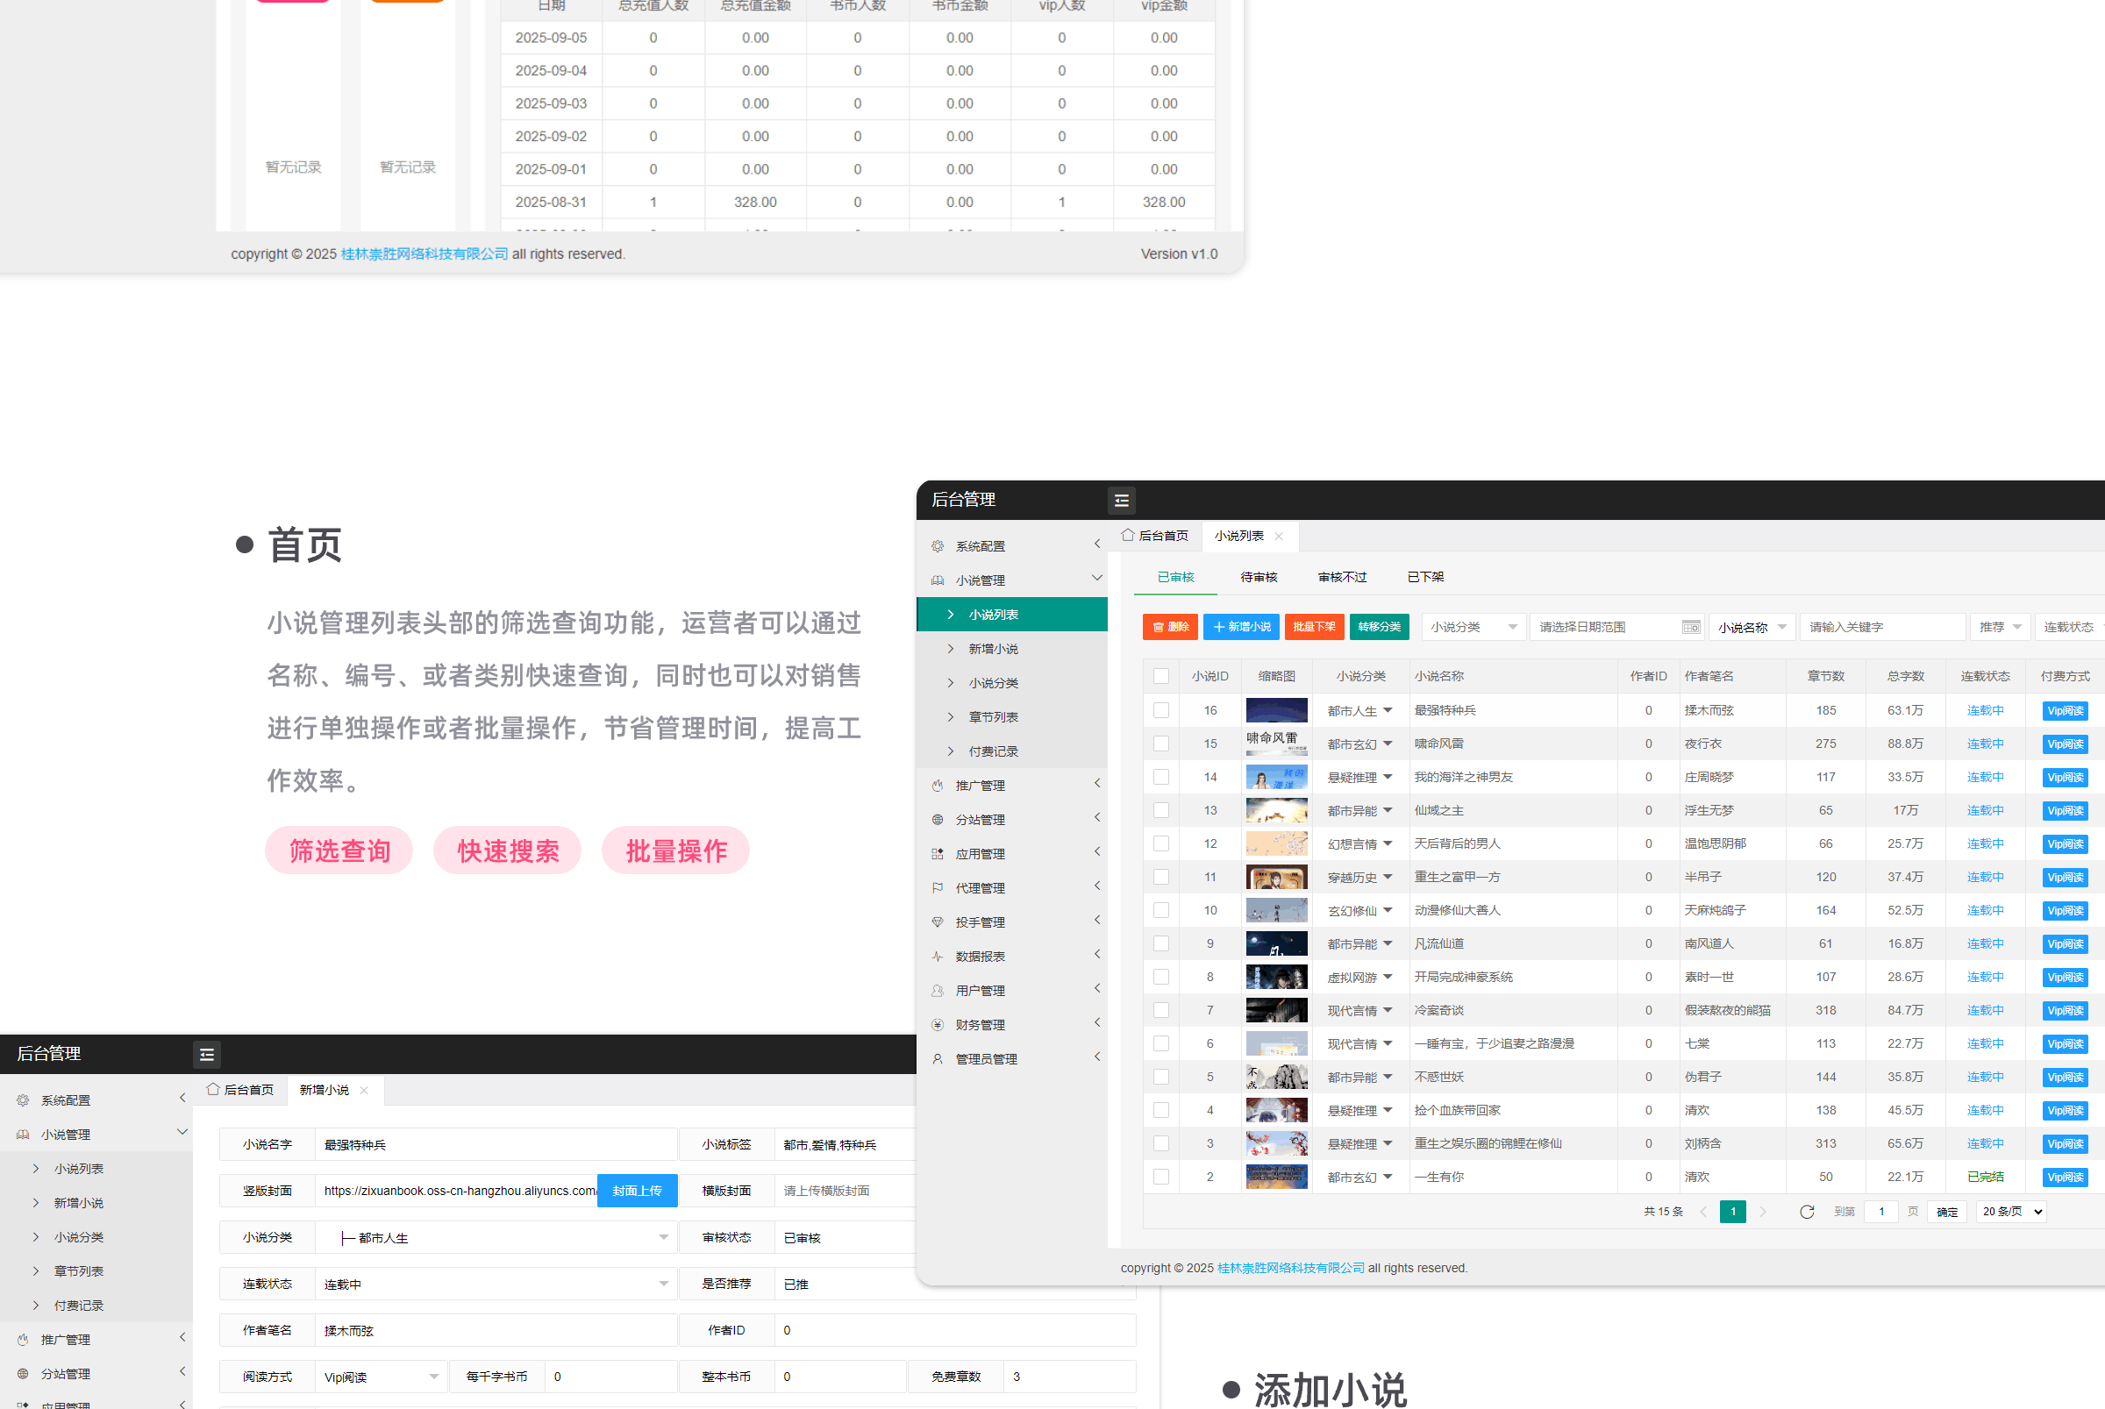Click the 系统配置 gear icon in right sidebar
The image size is (2105, 1409).
(x=938, y=546)
